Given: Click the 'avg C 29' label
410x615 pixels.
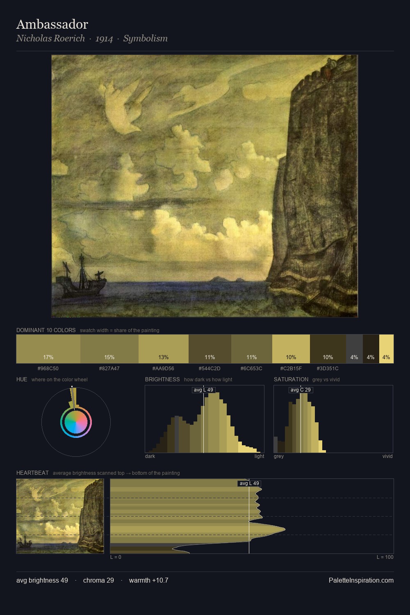Looking at the screenshot, I should [x=301, y=390].
